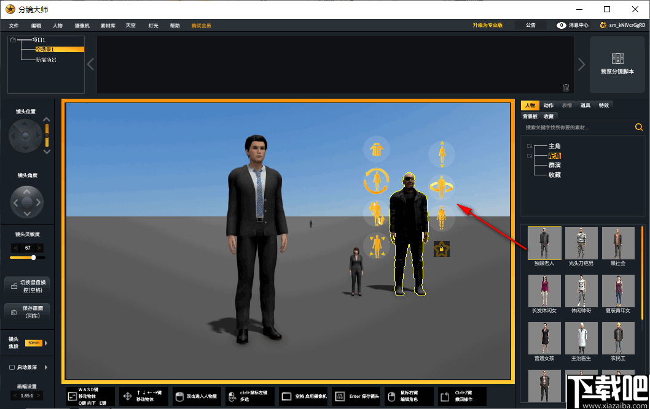Click the trash icon in the shot strip

coord(566,87)
